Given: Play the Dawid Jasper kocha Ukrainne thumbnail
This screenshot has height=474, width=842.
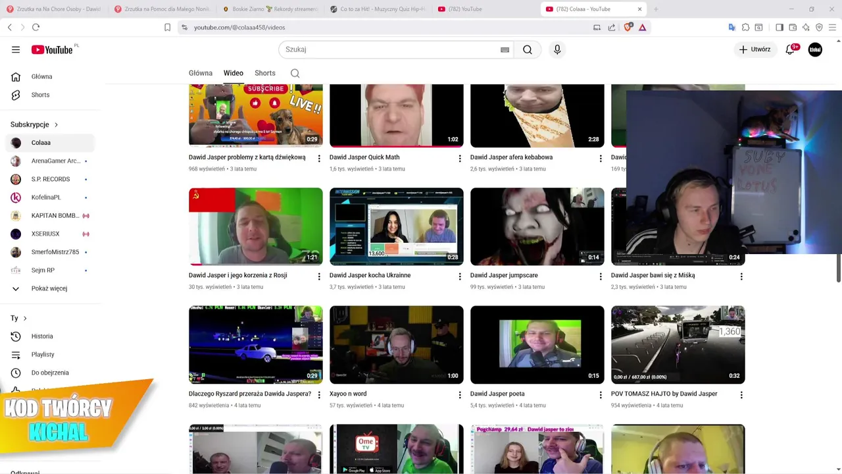Looking at the screenshot, I should coord(396,226).
